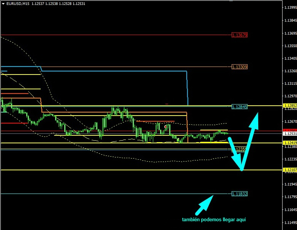Click the yellow 1.12107 price axis tag
This screenshot has width=297, height=230.
pos(290,170)
